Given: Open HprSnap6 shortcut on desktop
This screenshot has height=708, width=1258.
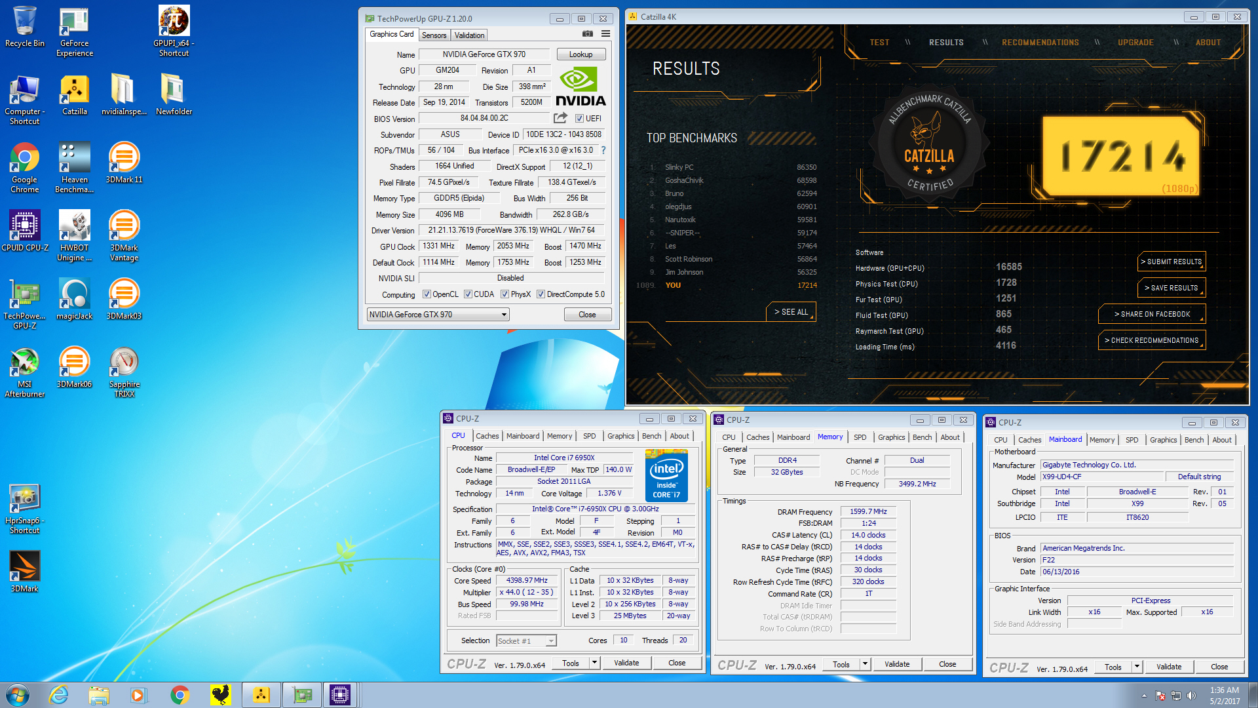Looking at the screenshot, I should coord(25,509).
